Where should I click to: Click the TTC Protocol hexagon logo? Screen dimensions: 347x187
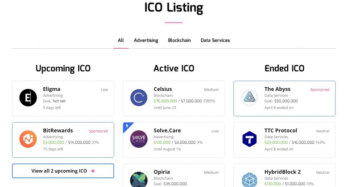[x=250, y=139]
